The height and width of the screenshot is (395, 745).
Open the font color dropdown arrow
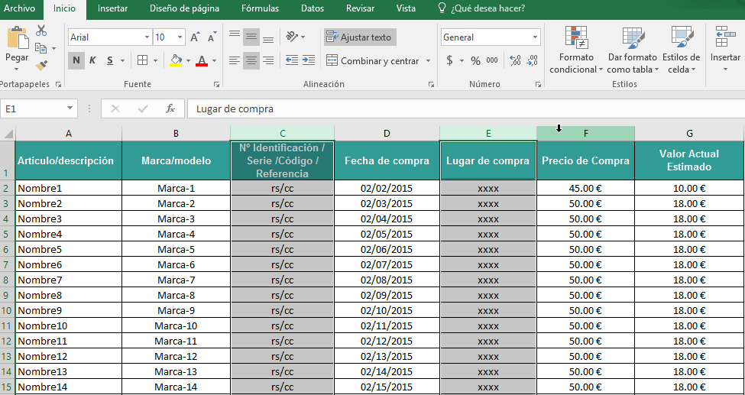pyautogui.click(x=214, y=61)
